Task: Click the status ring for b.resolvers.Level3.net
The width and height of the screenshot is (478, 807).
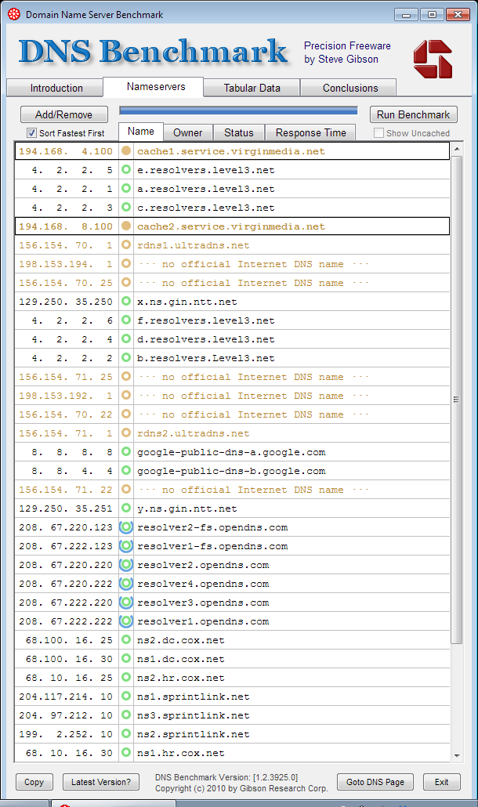Action: coord(126,357)
